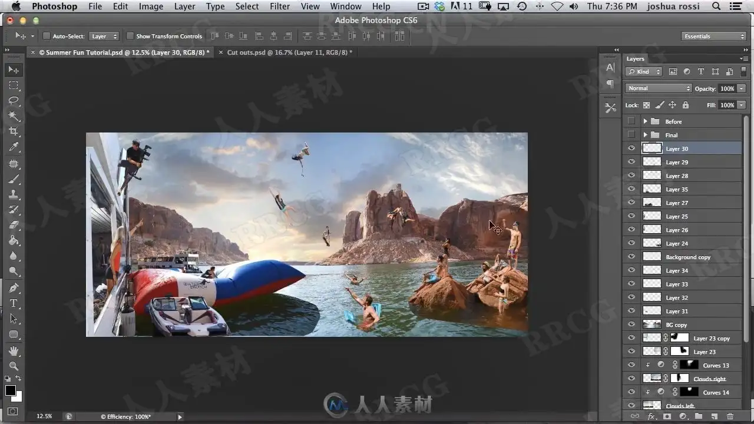This screenshot has height=424, width=754.
Task: Activate the Eraser tool
Action: 14,225
